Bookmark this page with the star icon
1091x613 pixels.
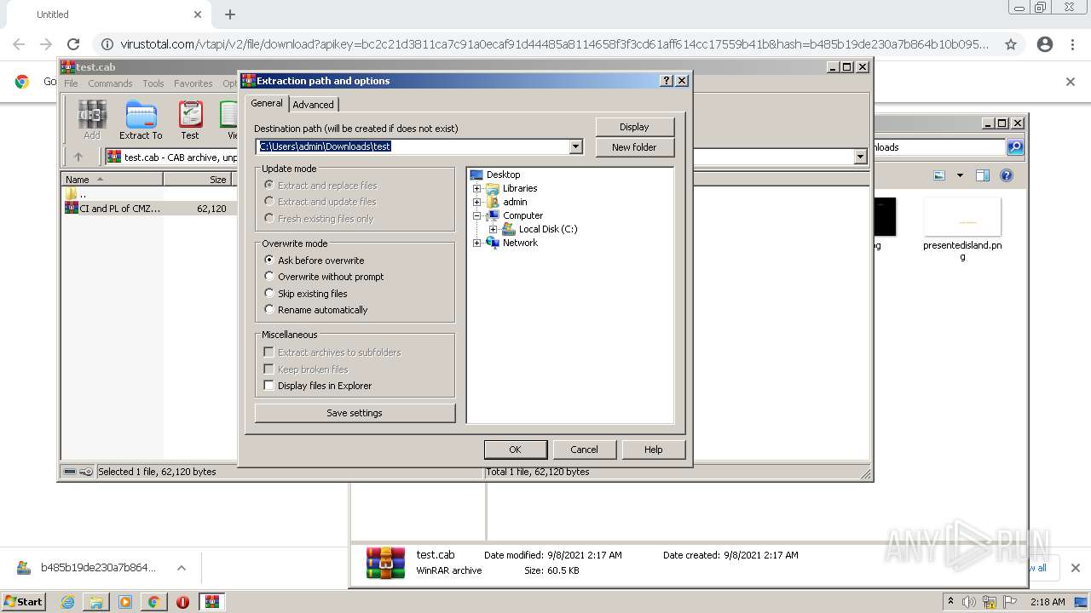tap(1011, 44)
